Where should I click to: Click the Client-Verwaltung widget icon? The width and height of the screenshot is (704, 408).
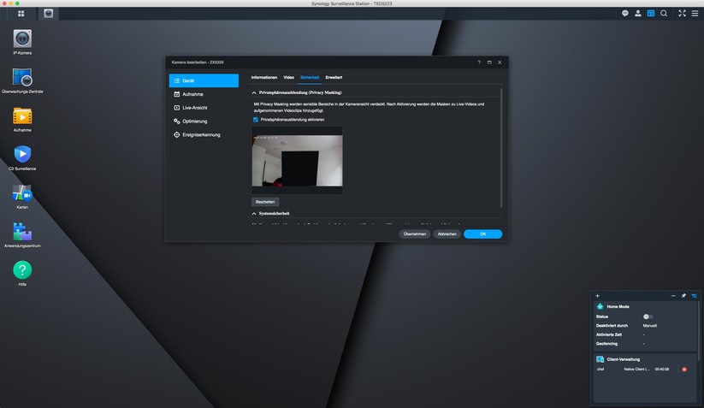(x=600, y=359)
